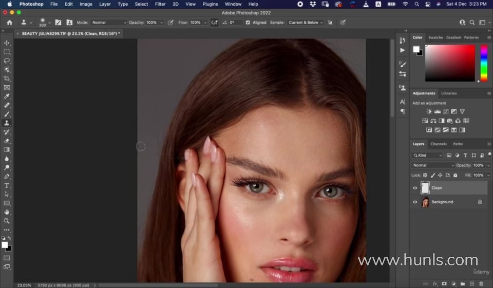
Task: Select the Move tool
Action: click(x=7, y=43)
